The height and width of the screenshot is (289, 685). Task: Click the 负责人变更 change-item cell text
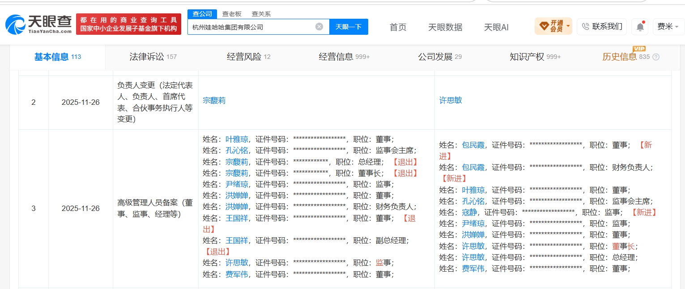click(155, 102)
